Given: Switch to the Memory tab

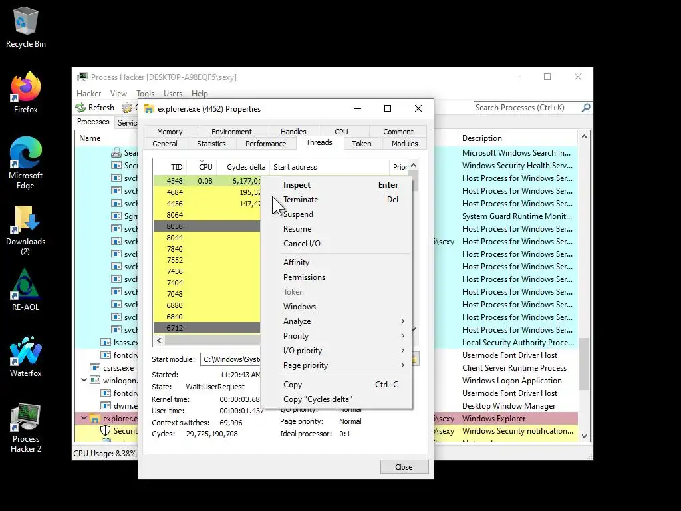Looking at the screenshot, I should tap(170, 132).
